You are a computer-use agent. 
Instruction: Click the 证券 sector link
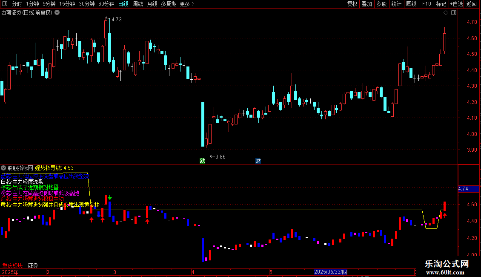33,265
